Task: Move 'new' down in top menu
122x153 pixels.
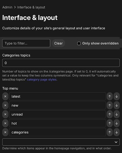Action: (117, 105)
